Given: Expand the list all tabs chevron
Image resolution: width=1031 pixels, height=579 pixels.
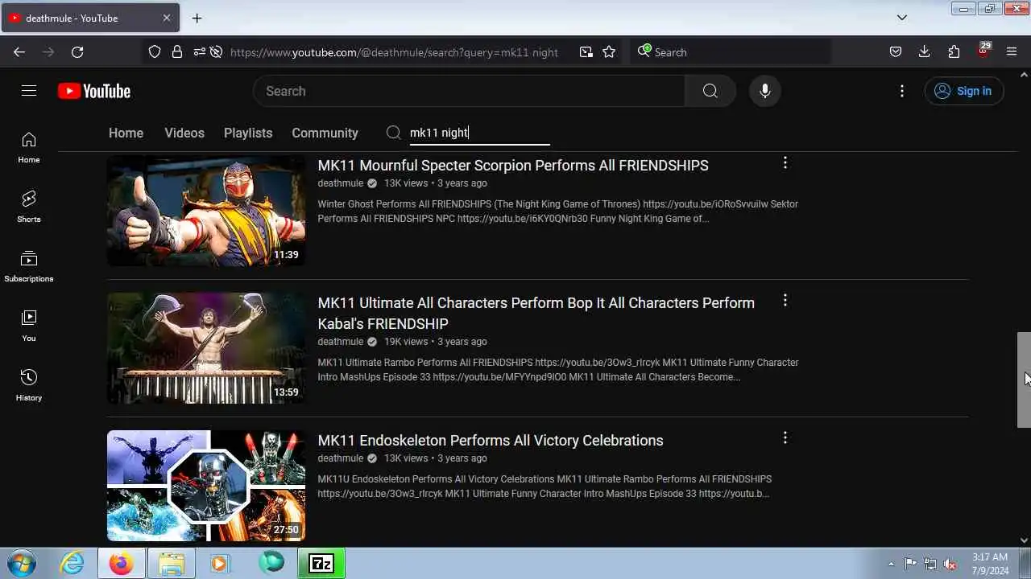Looking at the screenshot, I should [902, 18].
